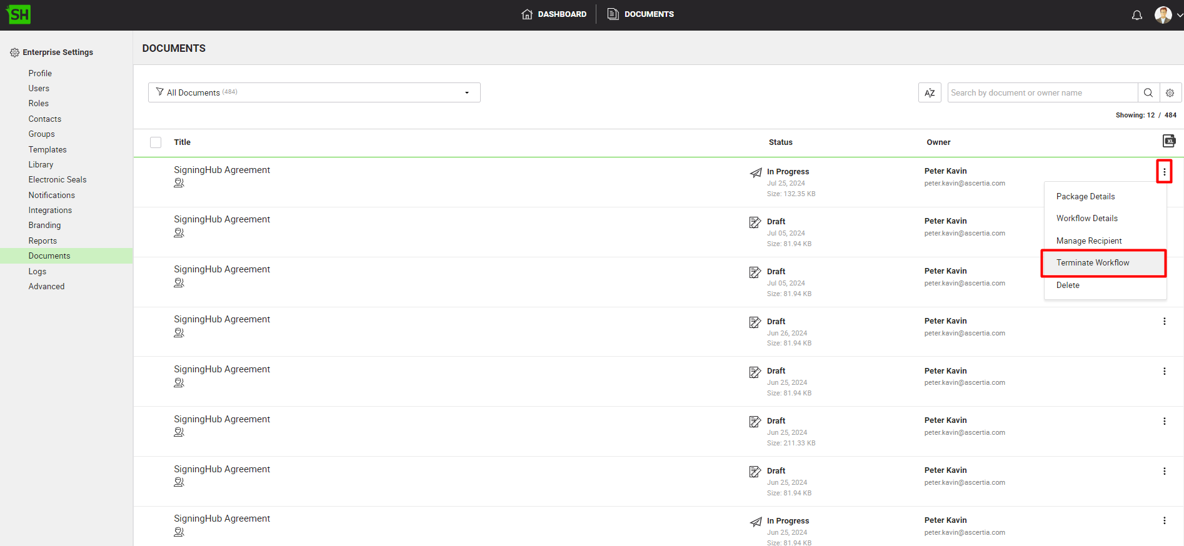1184x546 pixels.
Task: Toggle the select-all documents checkbox
Action: 156,142
